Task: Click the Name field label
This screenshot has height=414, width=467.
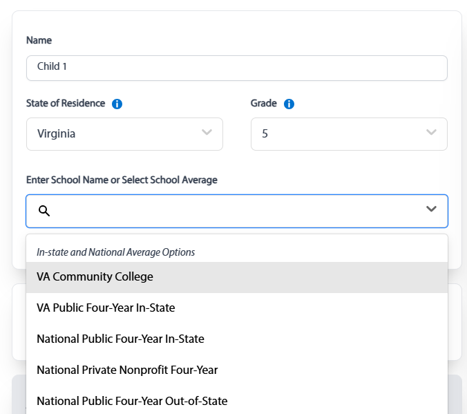Action: click(39, 40)
